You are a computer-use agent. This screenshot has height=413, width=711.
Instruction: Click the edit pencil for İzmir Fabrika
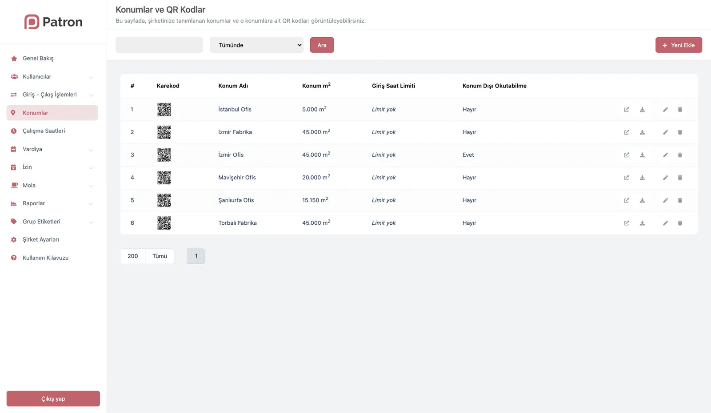click(x=665, y=132)
